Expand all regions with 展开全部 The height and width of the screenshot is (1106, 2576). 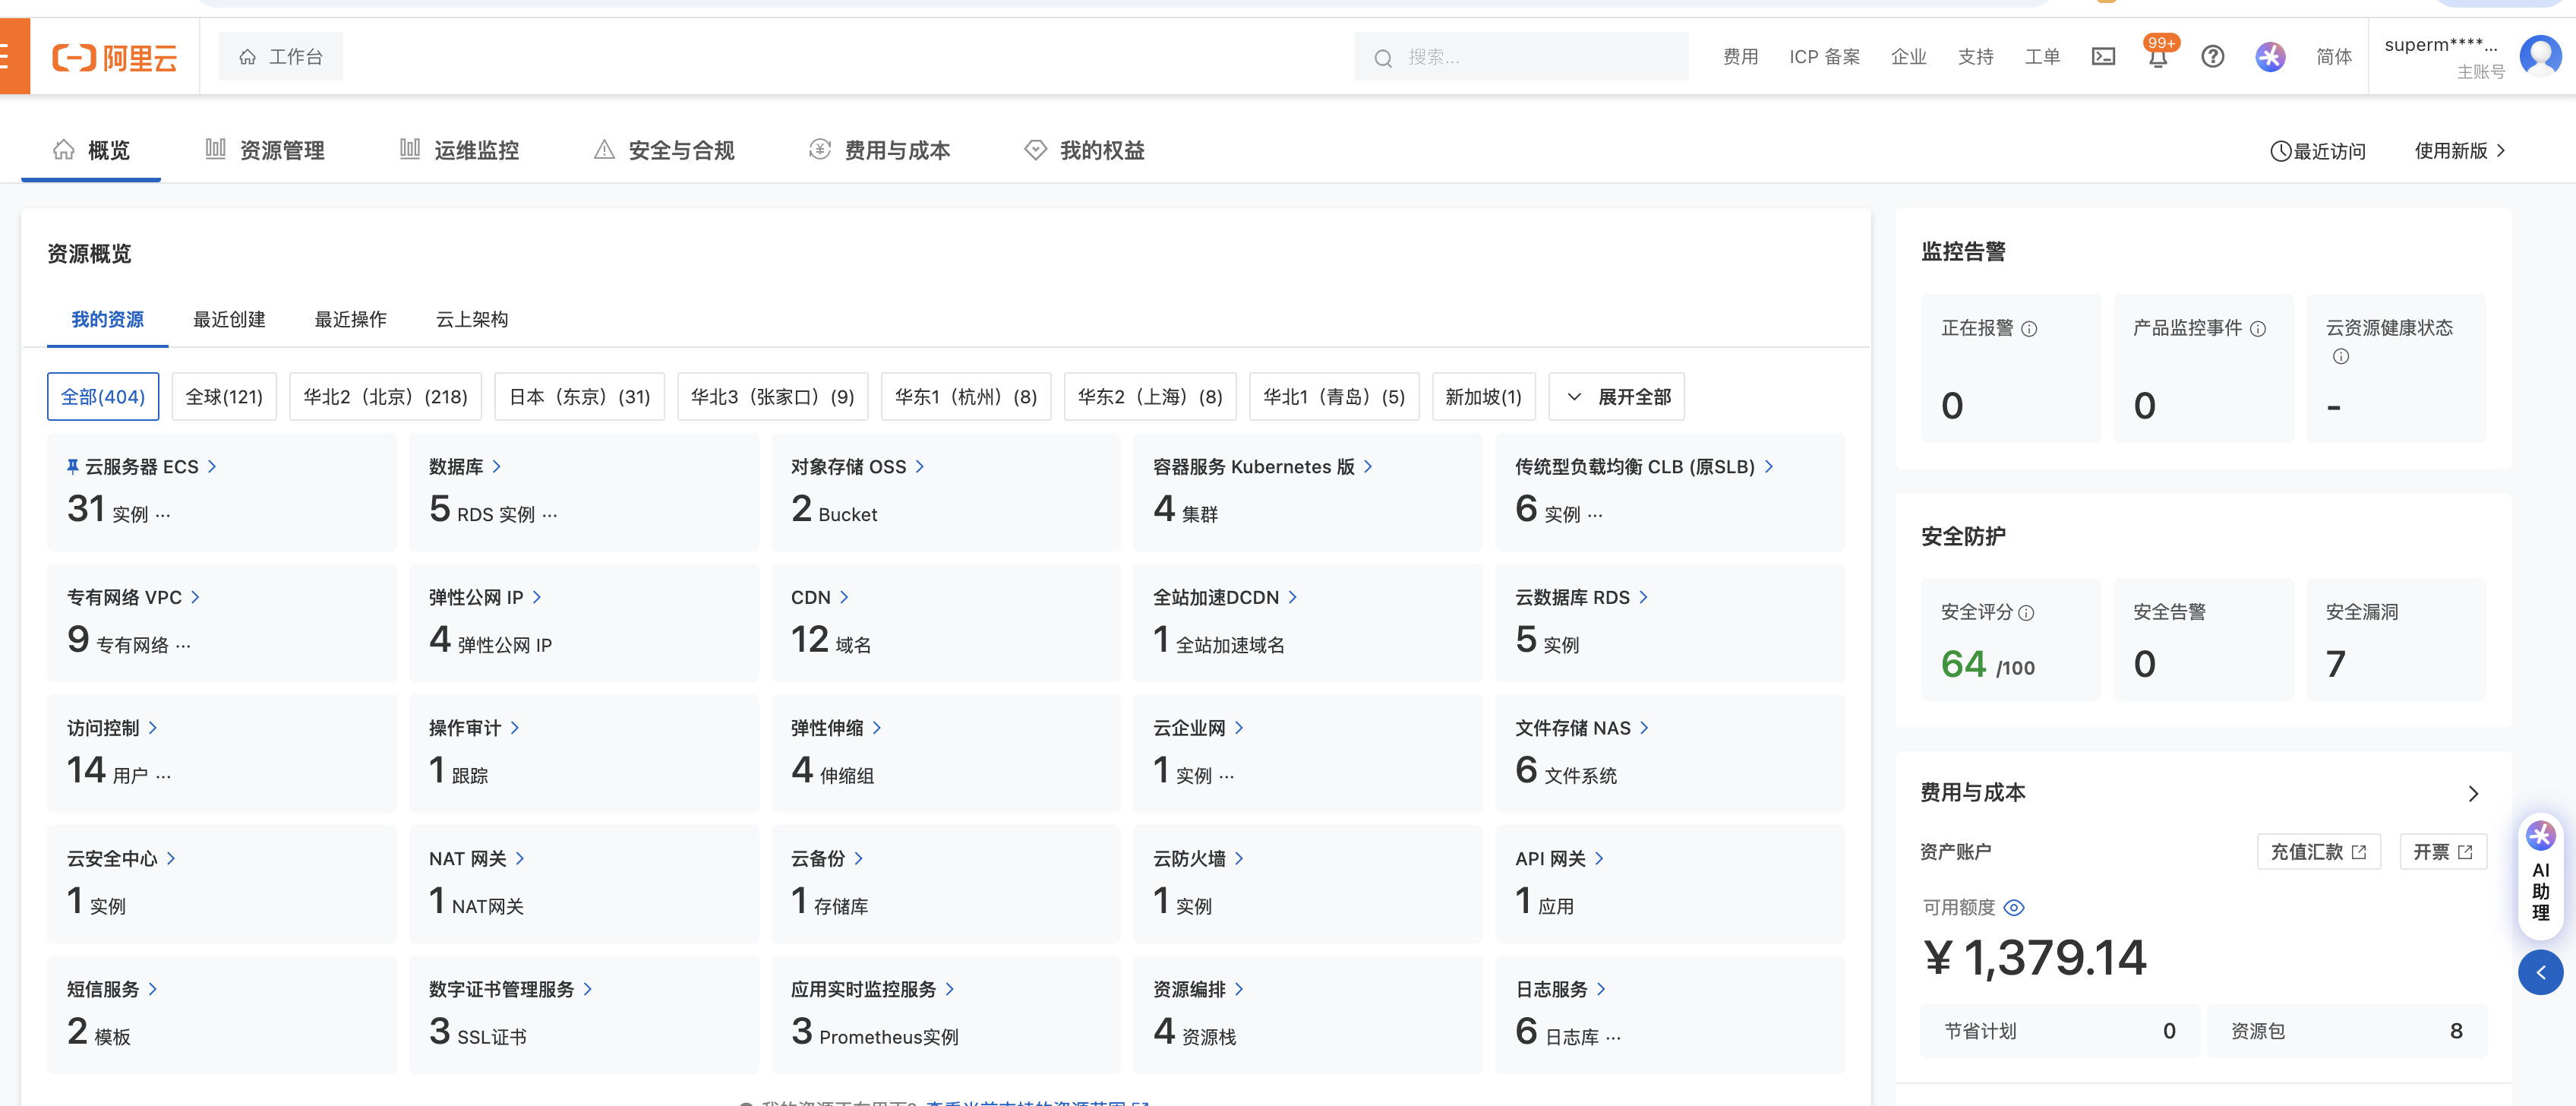(x=1616, y=397)
